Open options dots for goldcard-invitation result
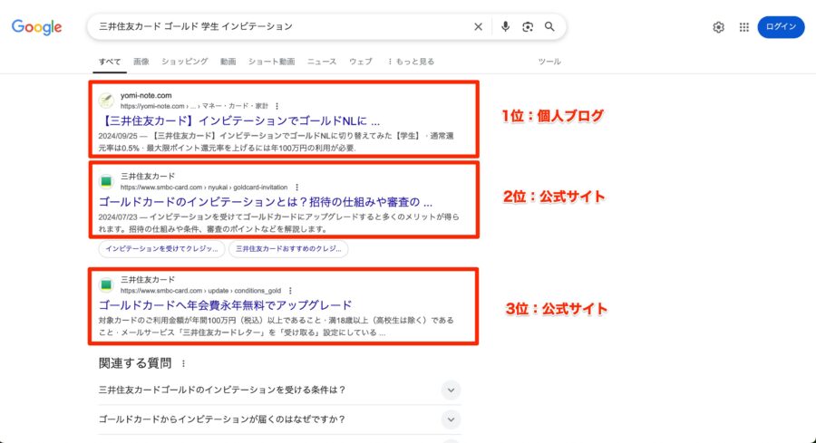 (x=297, y=188)
